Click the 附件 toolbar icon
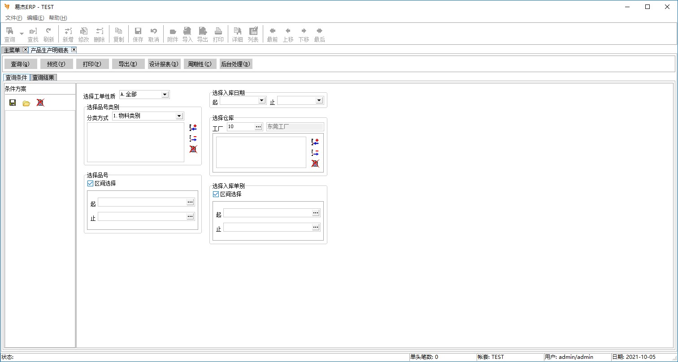Image resolution: width=678 pixels, height=362 pixels. (173, 34)
